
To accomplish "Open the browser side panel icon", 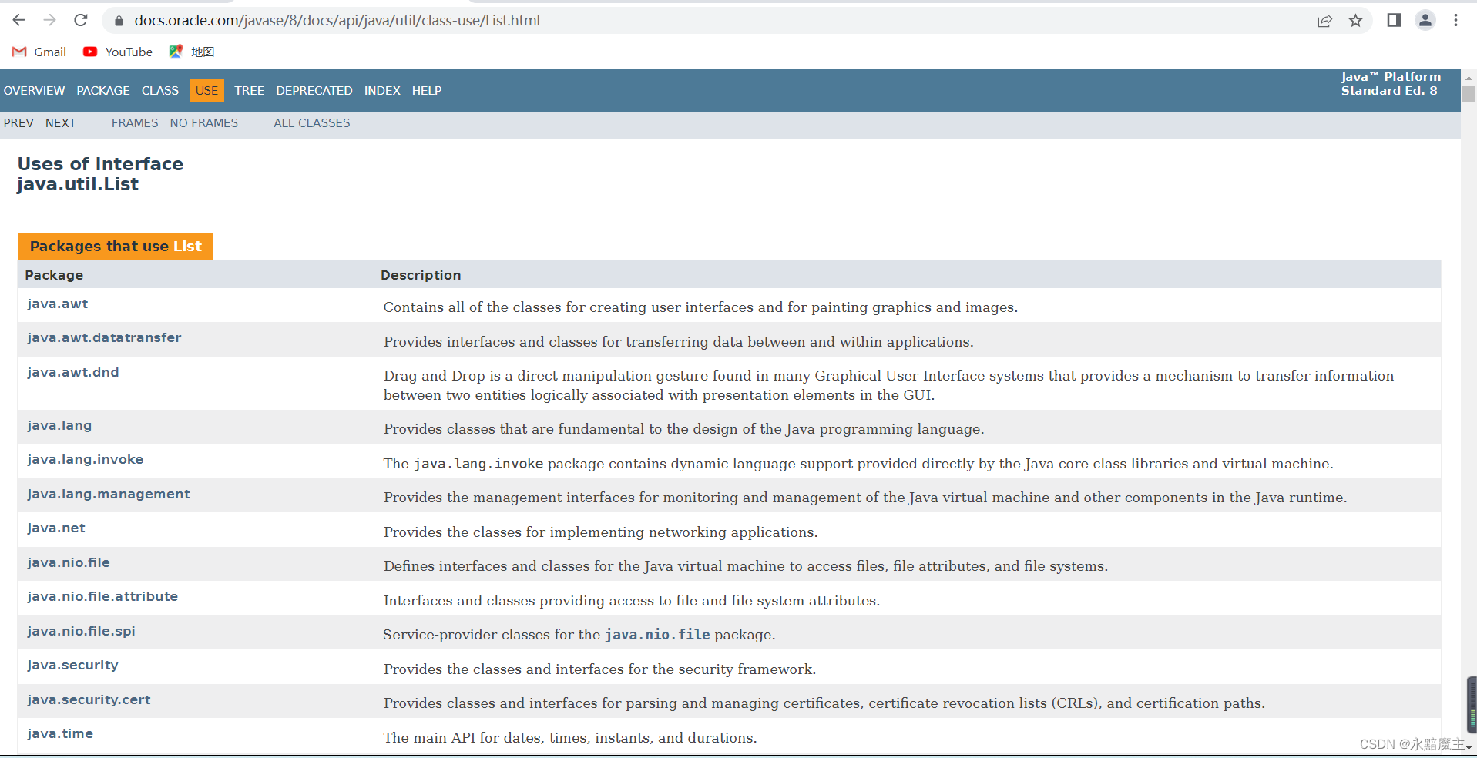I will point(1394,20).
